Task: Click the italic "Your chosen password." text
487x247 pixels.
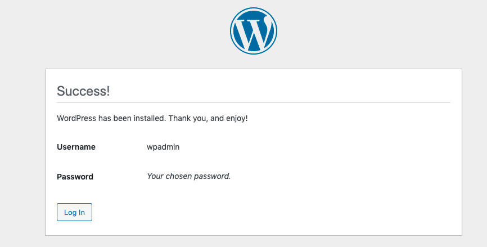Action: click(188, 177)
